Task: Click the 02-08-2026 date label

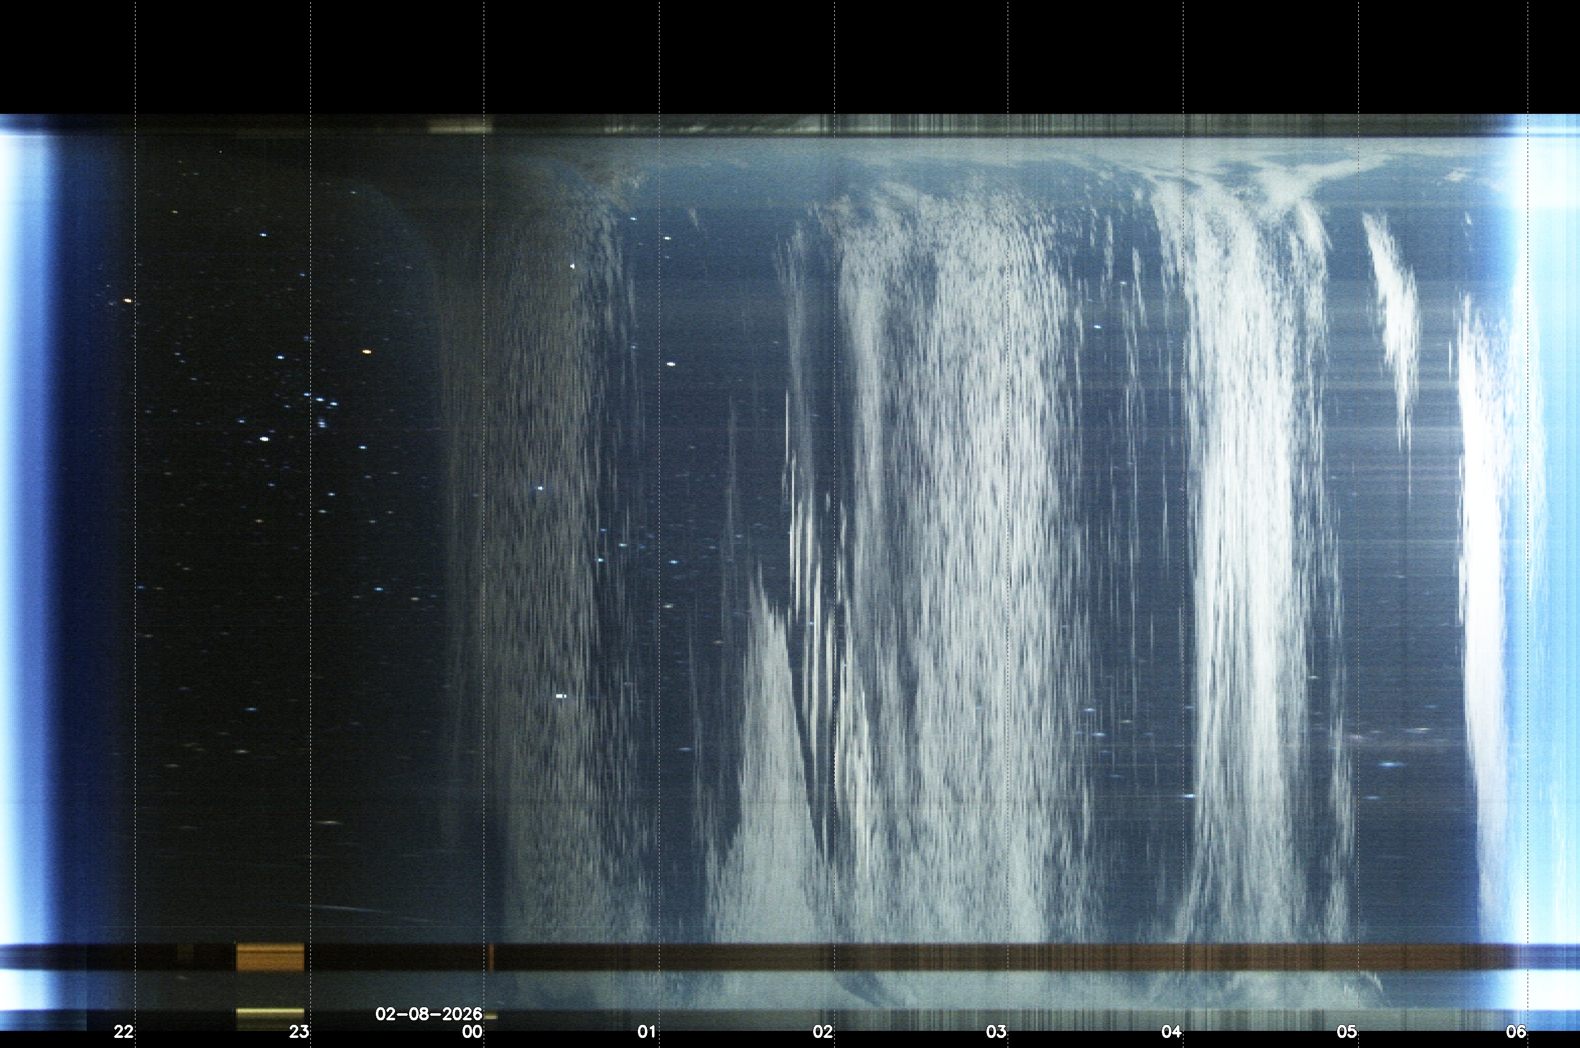Action: click(x=428, y=1014)
